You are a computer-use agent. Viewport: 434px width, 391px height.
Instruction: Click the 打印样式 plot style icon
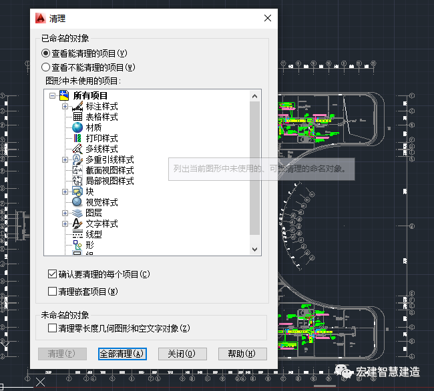(x=77, y=138)
